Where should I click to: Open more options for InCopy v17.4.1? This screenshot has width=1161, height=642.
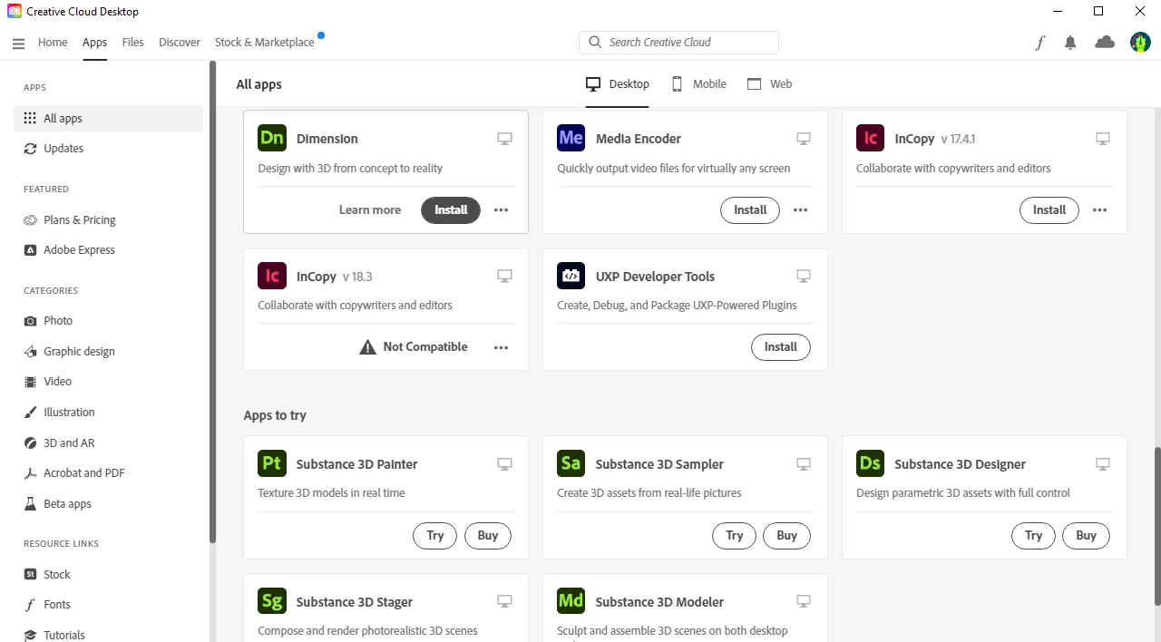1099,210
